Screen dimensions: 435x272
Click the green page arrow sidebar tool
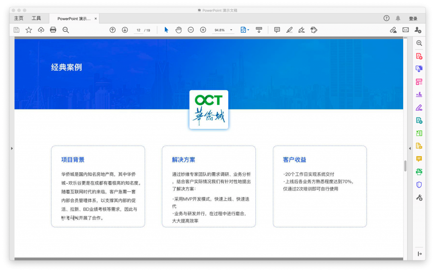pyautogui.click(x=419, y=133)
